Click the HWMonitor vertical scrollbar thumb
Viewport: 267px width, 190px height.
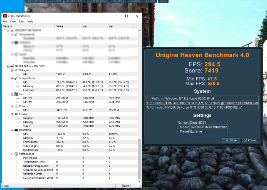[x=140, y=159]
